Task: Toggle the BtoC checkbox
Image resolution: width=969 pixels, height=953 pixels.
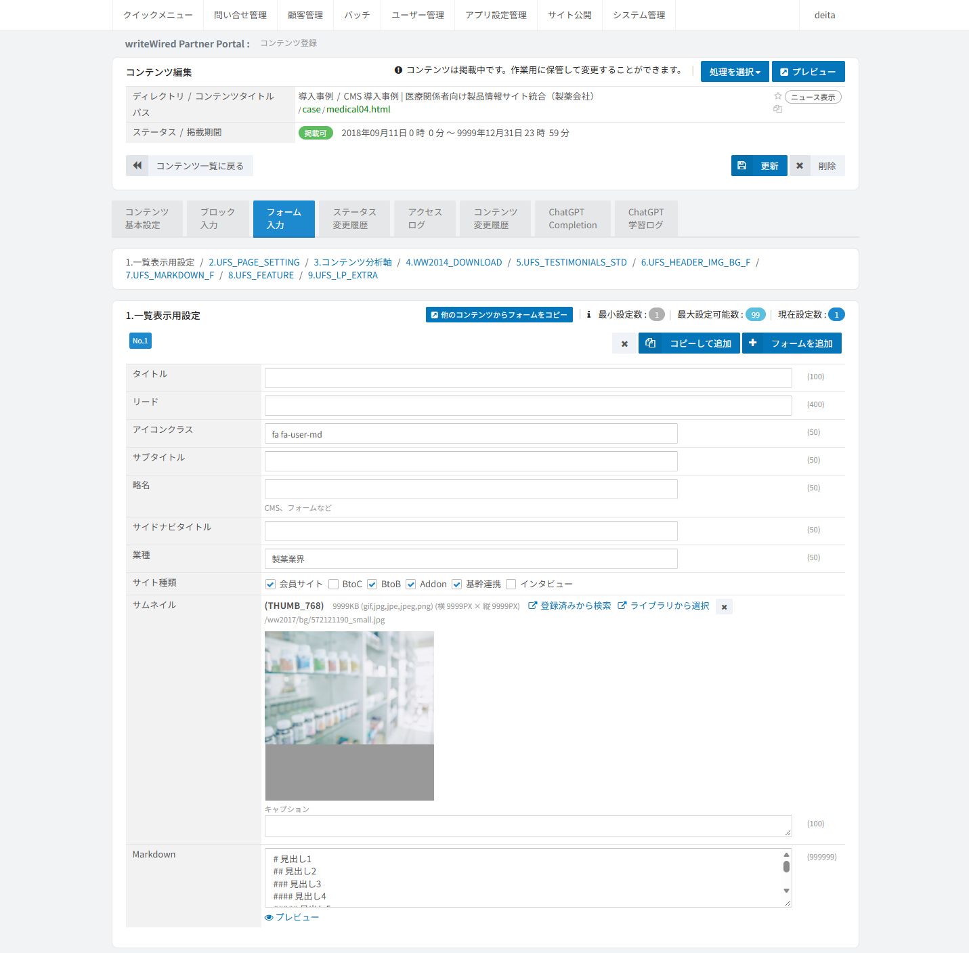Action: [x=333, y=584]
